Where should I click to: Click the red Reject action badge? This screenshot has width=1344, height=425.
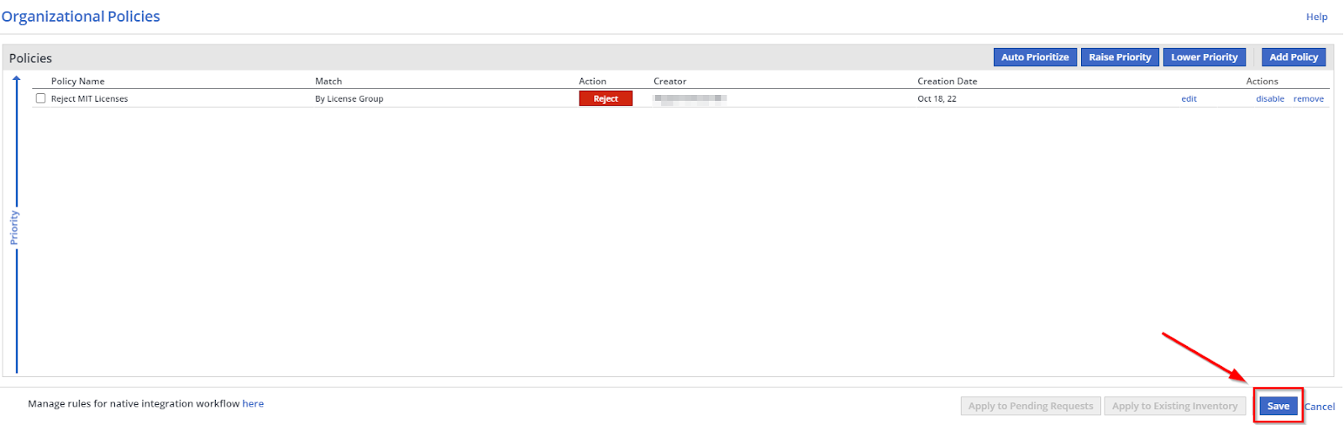click(x=605, y=98)
